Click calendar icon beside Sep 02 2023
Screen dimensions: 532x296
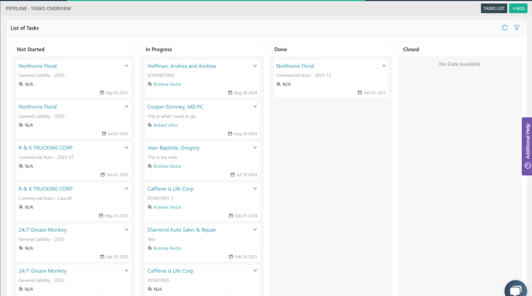pos(102,93)
